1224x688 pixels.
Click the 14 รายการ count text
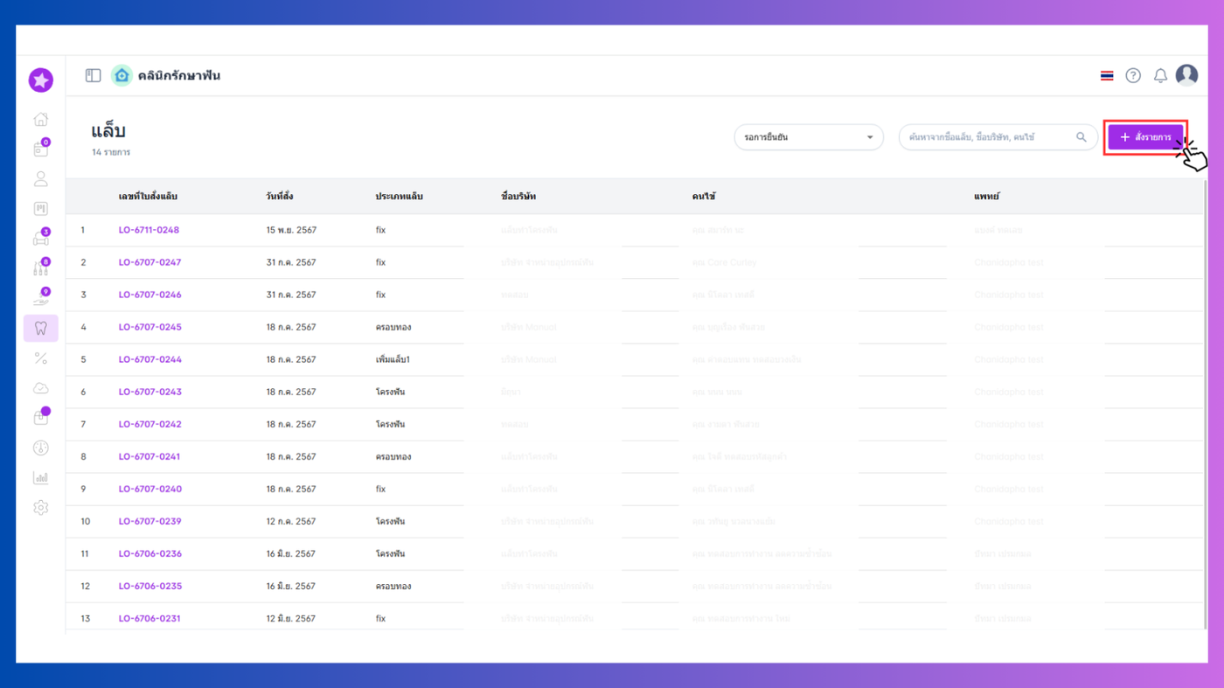[111, 152]
